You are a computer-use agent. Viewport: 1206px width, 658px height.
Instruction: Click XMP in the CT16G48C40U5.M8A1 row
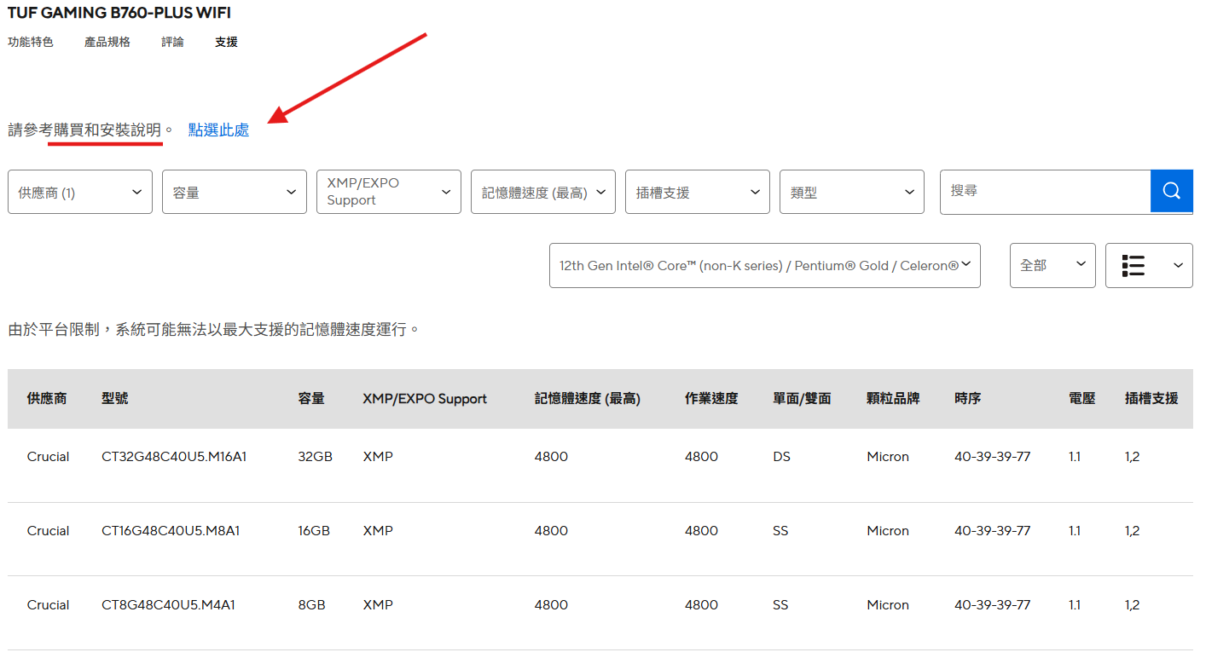pyautogui.click(x=378, y=531)
